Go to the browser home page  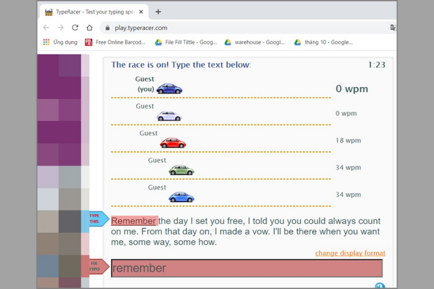pos(89,28)
